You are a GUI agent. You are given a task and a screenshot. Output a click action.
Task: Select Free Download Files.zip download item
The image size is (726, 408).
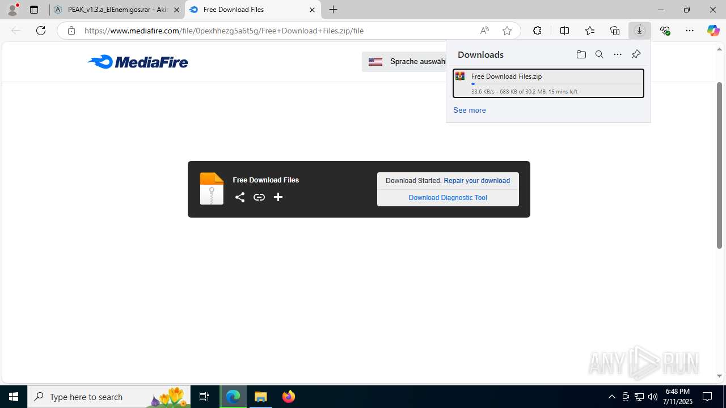coord(548,83)
